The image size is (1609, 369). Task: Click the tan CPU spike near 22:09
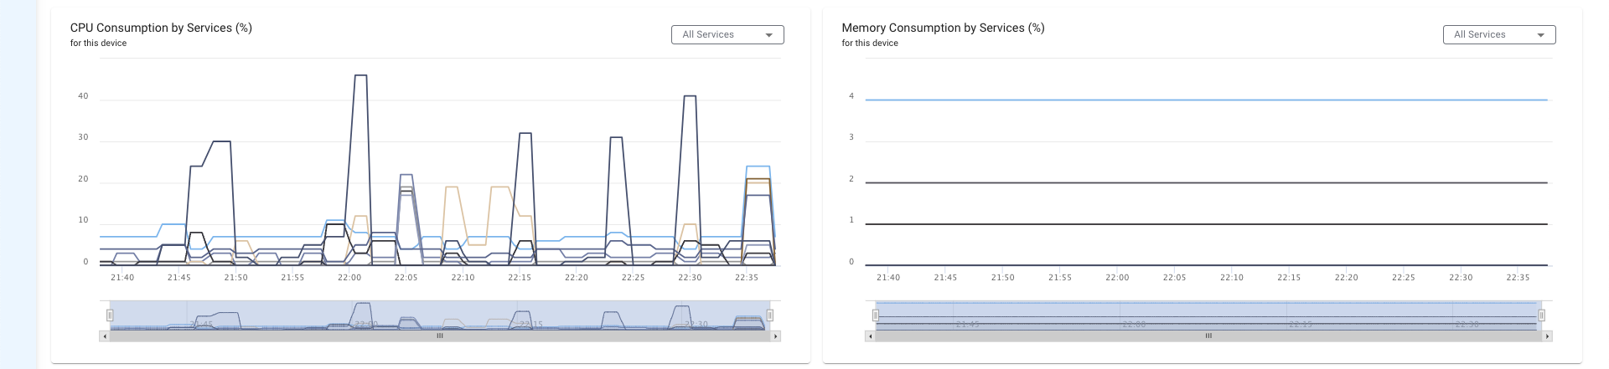452,187
